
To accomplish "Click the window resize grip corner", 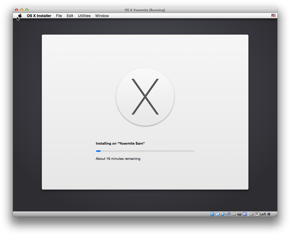I will 276,215.
